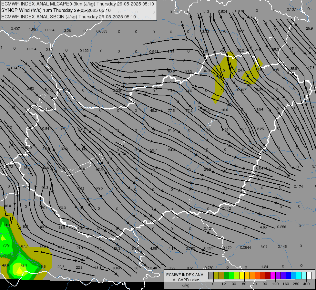Click the legend tick label 90
Image resolution: width=316 pixels, height=290 pixels.
coord(265,284)
